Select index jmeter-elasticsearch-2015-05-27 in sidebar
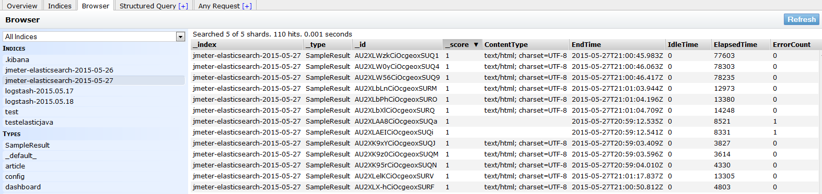The height and width of the screenshot is (194, 822). (x=94, y=80)
